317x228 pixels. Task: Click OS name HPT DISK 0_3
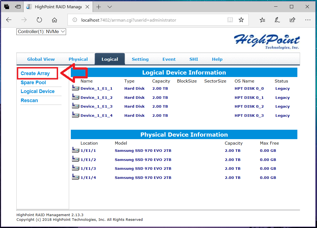click(x=249, y=115)
